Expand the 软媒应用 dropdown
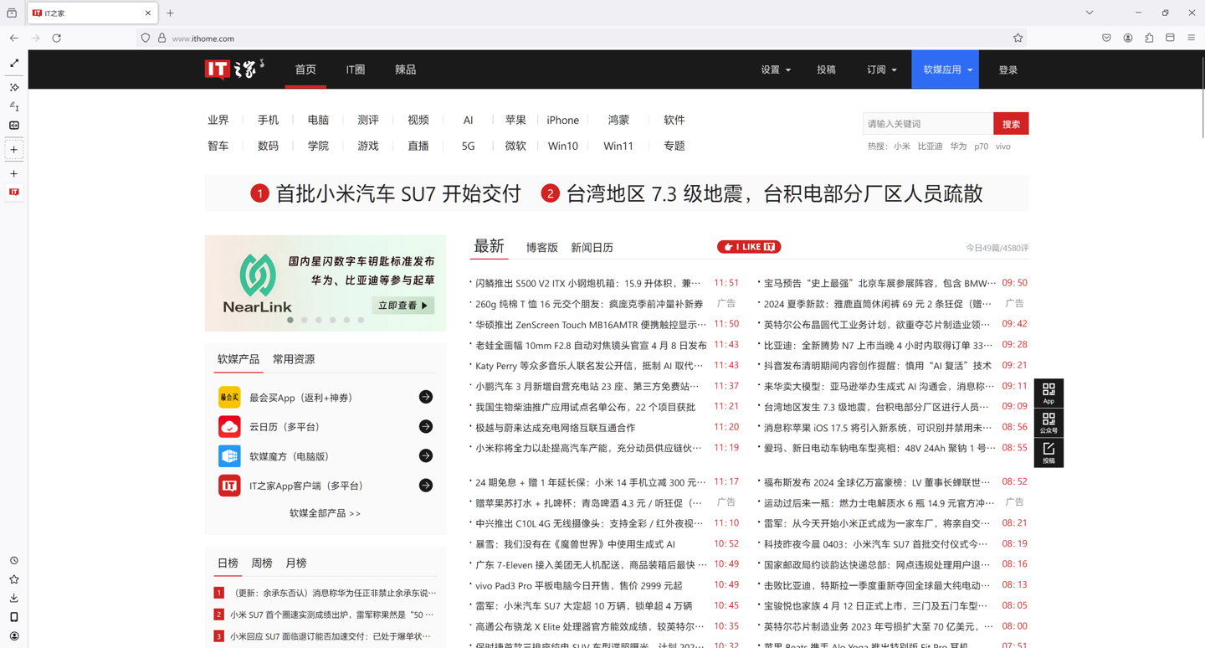This screenshot has height=648, width=1205. [946, 69]
